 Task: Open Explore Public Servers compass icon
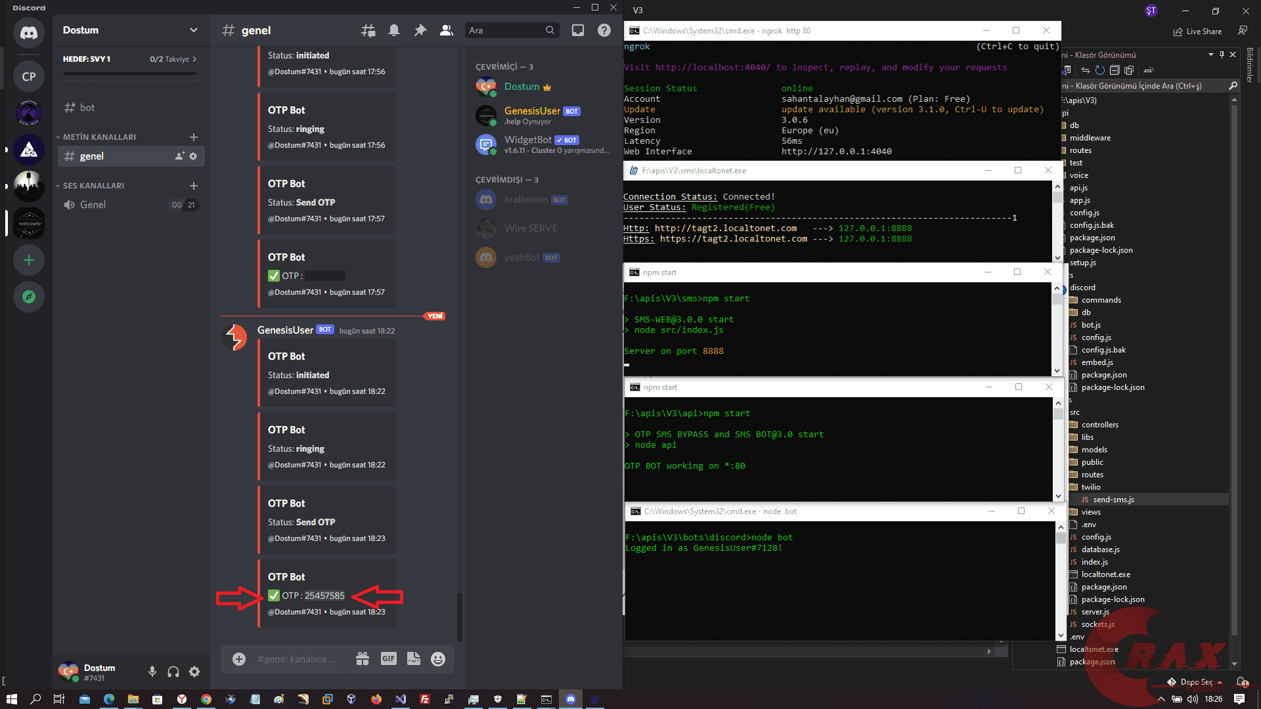[x=29, y=297]
